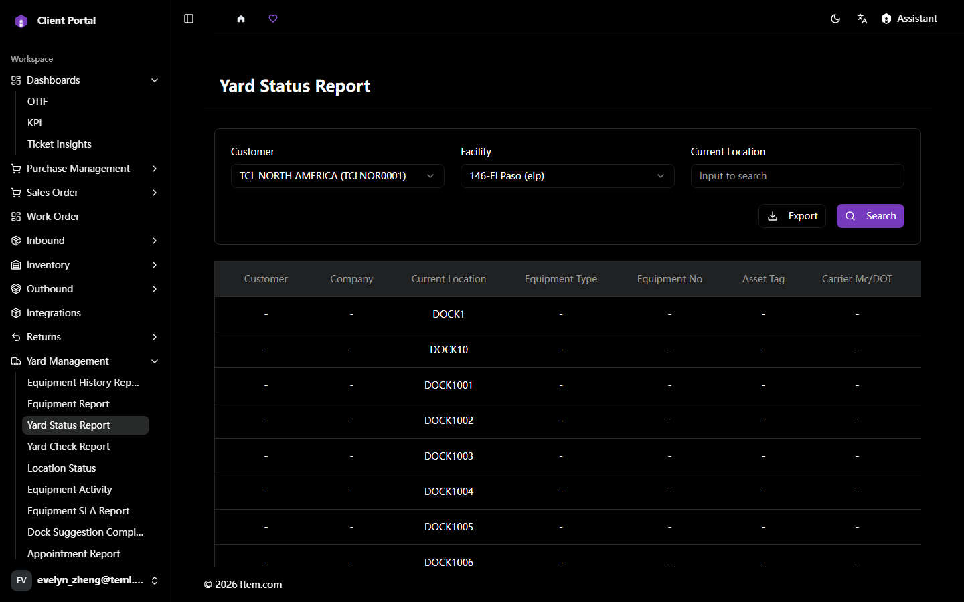The image size is (964, 602).
Task: Click the home icon in top bar
Action: pyautogui.click(x=241, y=19)
